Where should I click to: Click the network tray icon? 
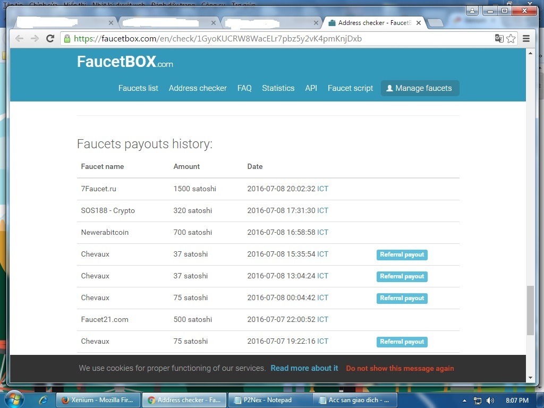coord(478,401)
